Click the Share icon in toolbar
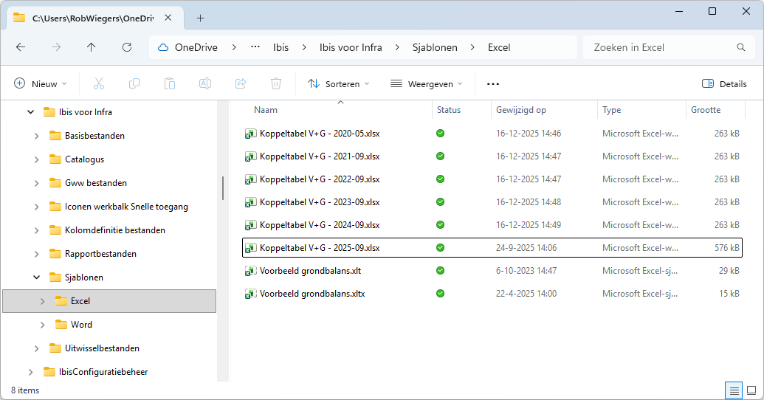 coord(241,84)
